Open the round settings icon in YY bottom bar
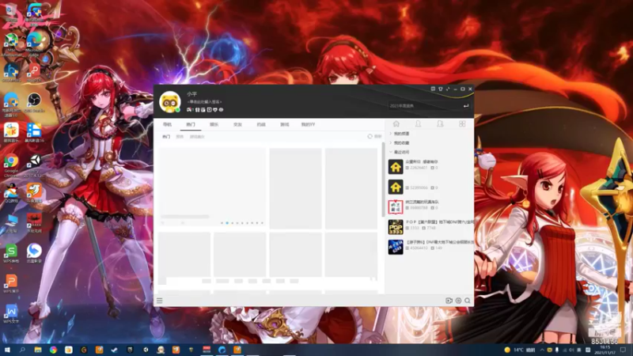This screenshot has width=633, height=356. [458, 301]
